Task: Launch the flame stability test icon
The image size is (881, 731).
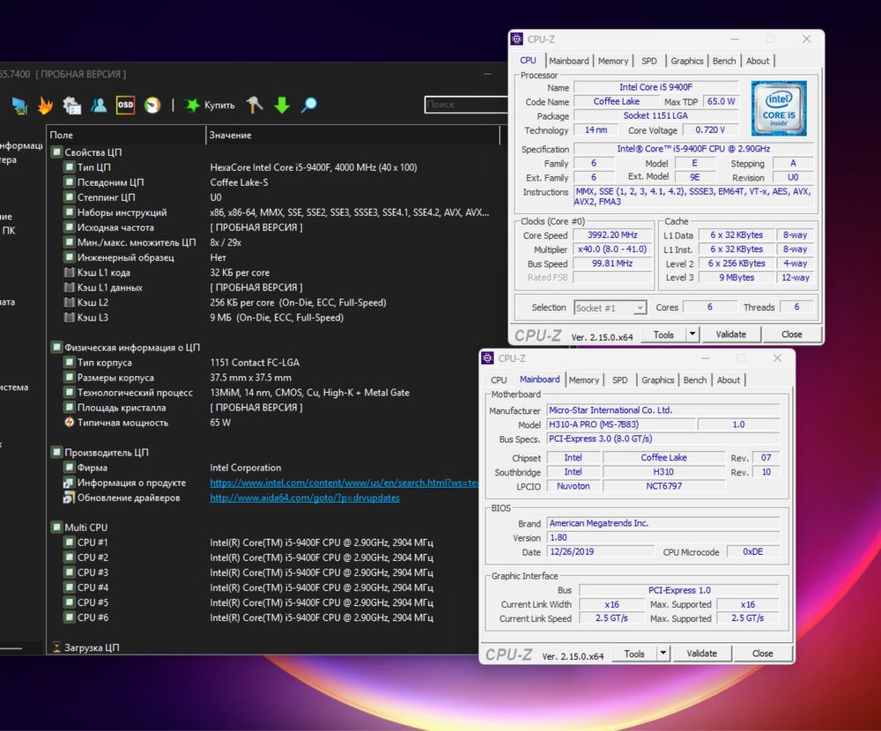Action: (x=46, y=105)
